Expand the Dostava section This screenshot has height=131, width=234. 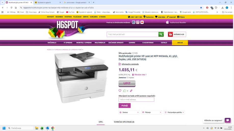[x=129, y=112]
